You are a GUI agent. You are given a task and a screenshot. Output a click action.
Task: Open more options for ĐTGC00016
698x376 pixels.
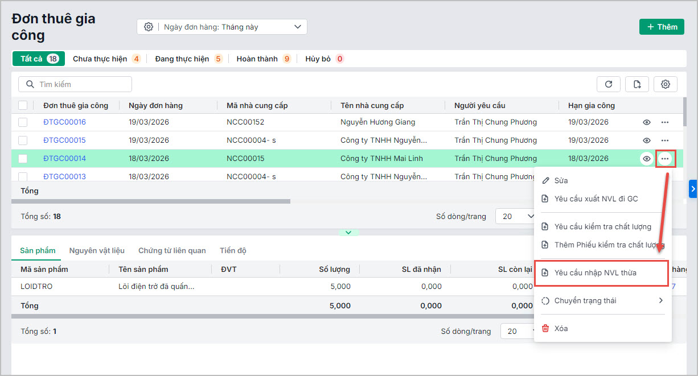click(664, 122)
